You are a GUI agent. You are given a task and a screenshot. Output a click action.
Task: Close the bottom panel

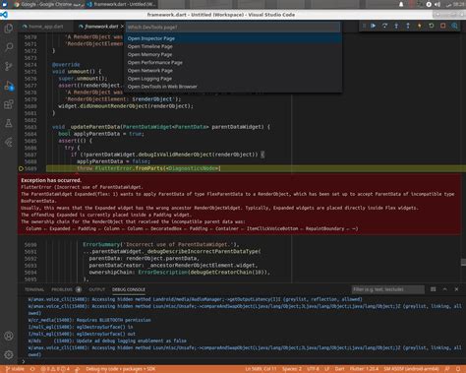(x=456, y=289)
